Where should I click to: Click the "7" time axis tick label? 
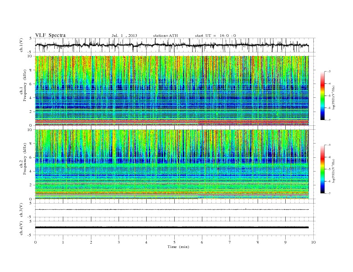(x=230, y=242)
